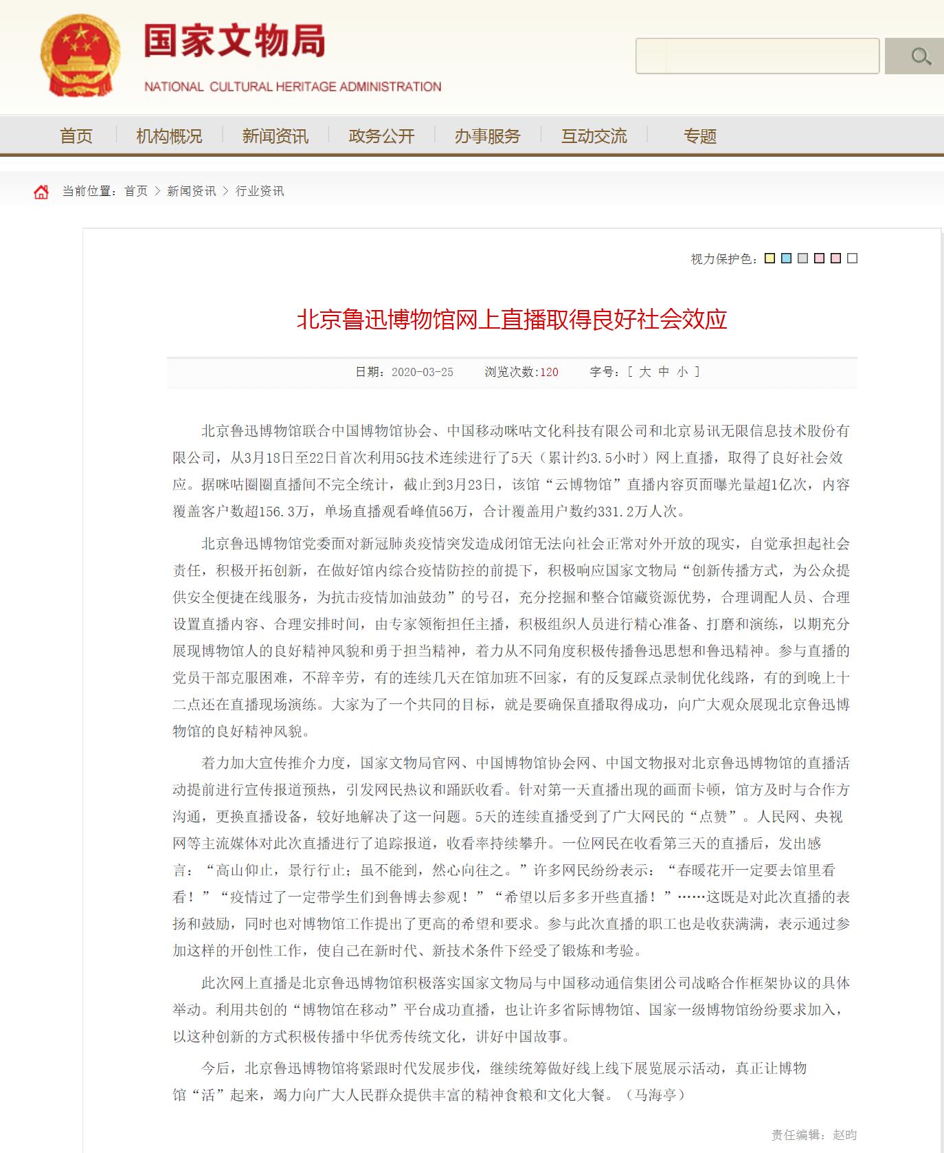This screenshot has width=944, height=1153.
Task: Open 互动交流 in the navigation bar
Action: pos(594,136)
